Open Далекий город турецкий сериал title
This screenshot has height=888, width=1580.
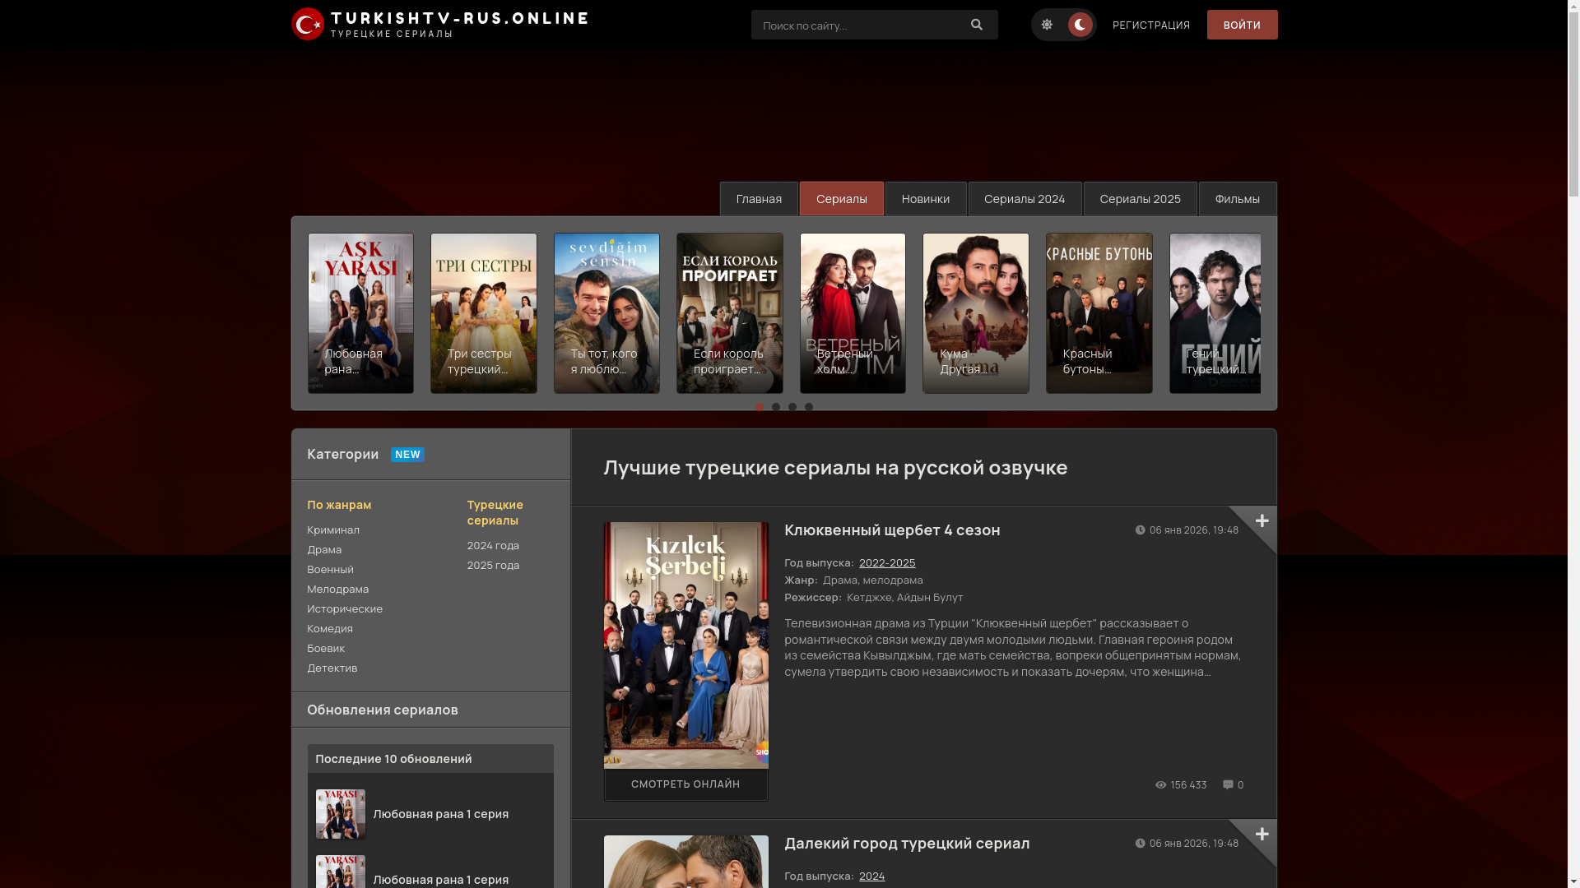907,844
